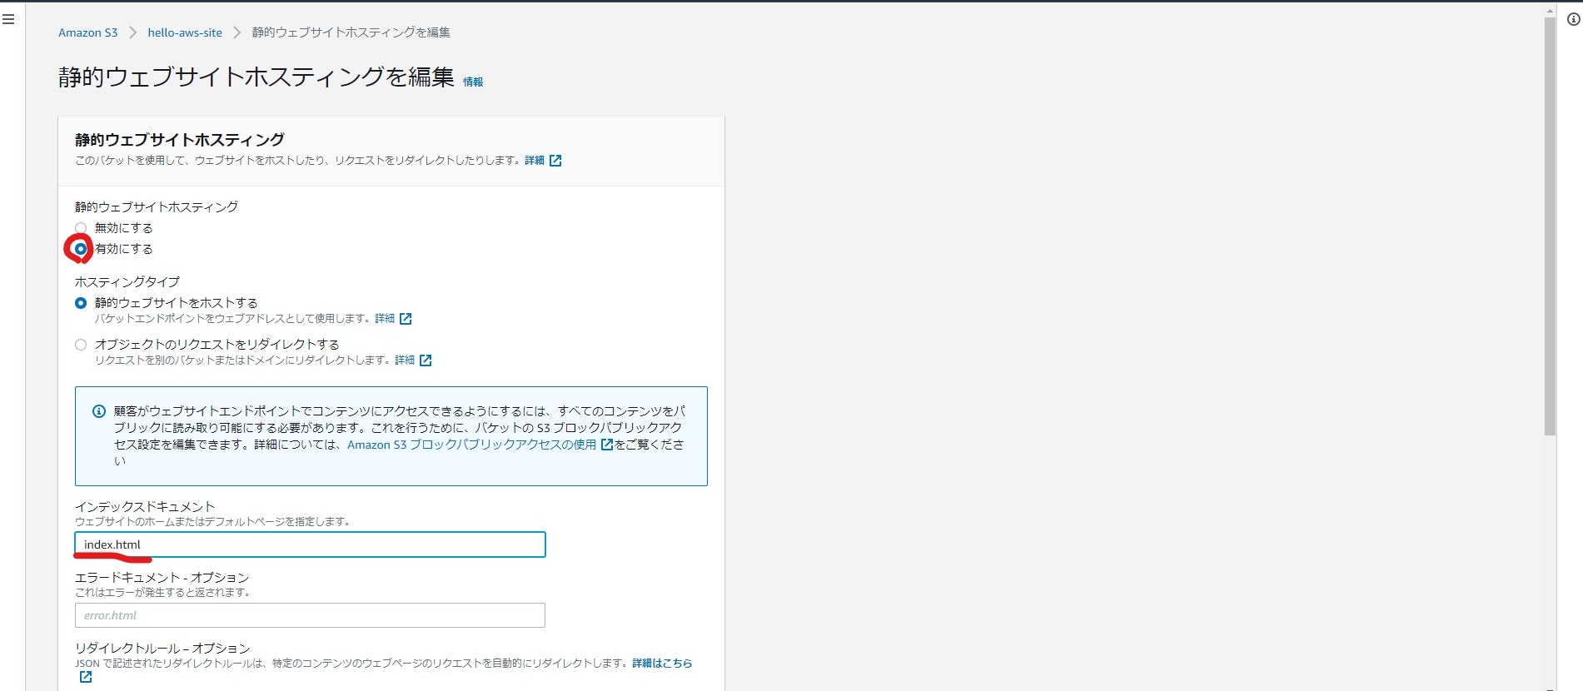Image resolution: width=1583 pixels, height=691 pixels.
Task: Open 詳細はこちら link for redirect rules
Action: [x=662, y=664]
